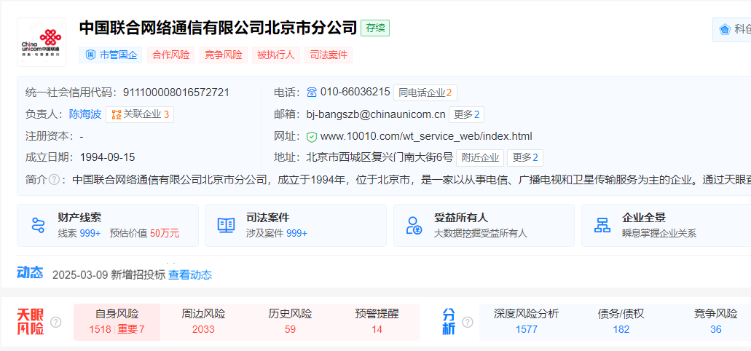The height and width of the screenshot is (351, 751).
Task: Click the help icon beside 分析
Action: coord(467,322)
